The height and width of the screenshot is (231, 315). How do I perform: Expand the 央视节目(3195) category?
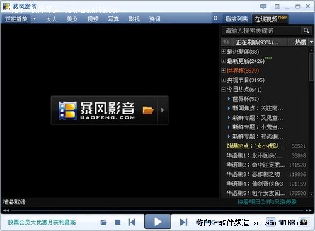click(x=224, y=80)
